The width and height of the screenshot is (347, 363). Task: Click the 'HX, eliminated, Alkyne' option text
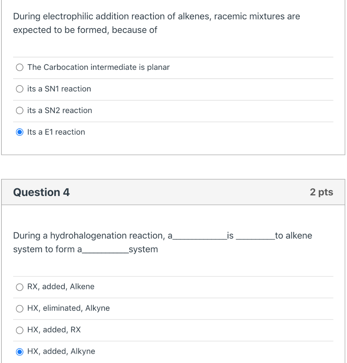click(x=68, y=308)
